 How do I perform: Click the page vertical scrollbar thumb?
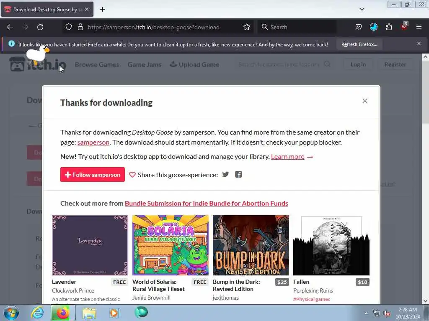[425, 93]
